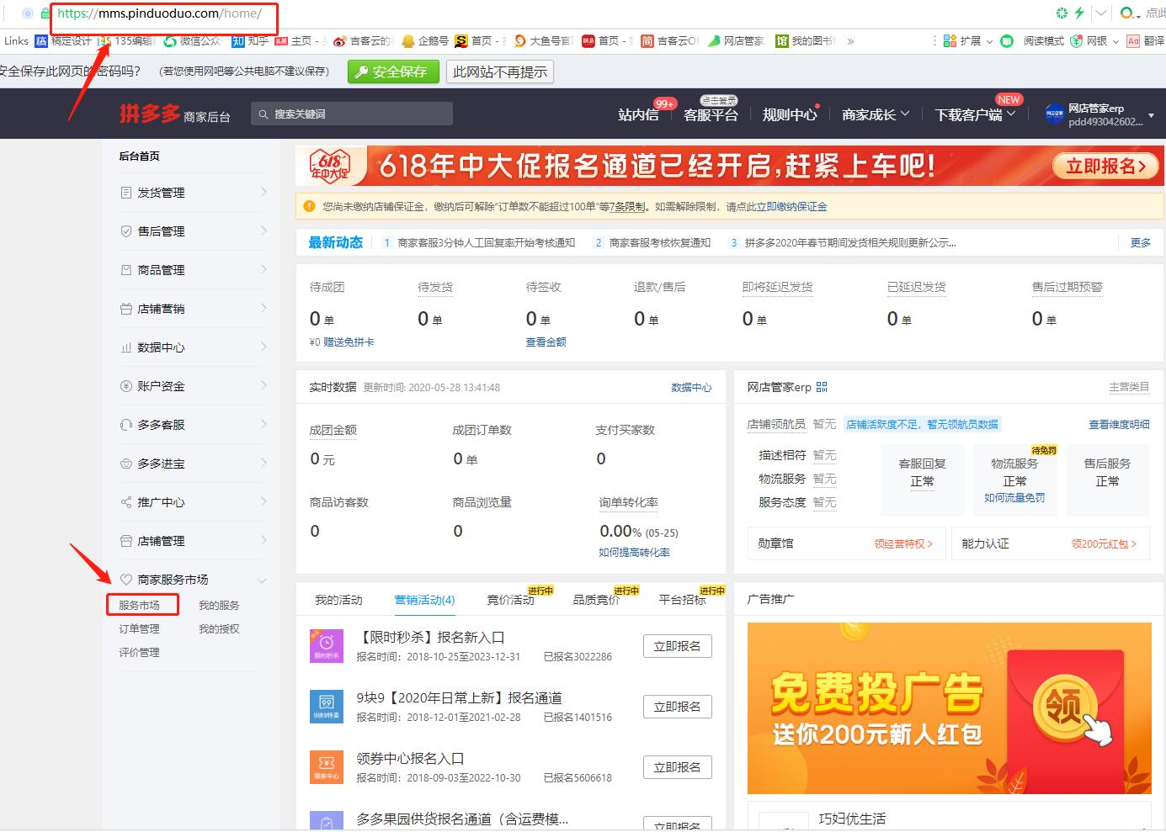Open 数据中心 via its chart icon
This screenshot has width=1166, height=832.
pos(128,347)
